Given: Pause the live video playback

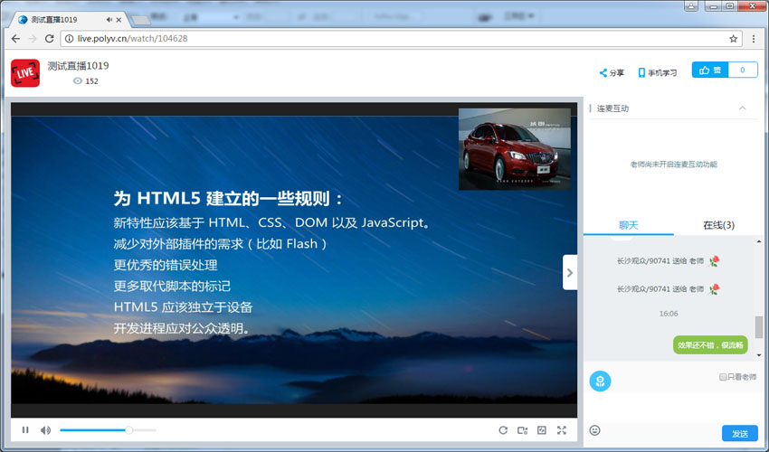Looking at the screenshot, I should (25, 430).
